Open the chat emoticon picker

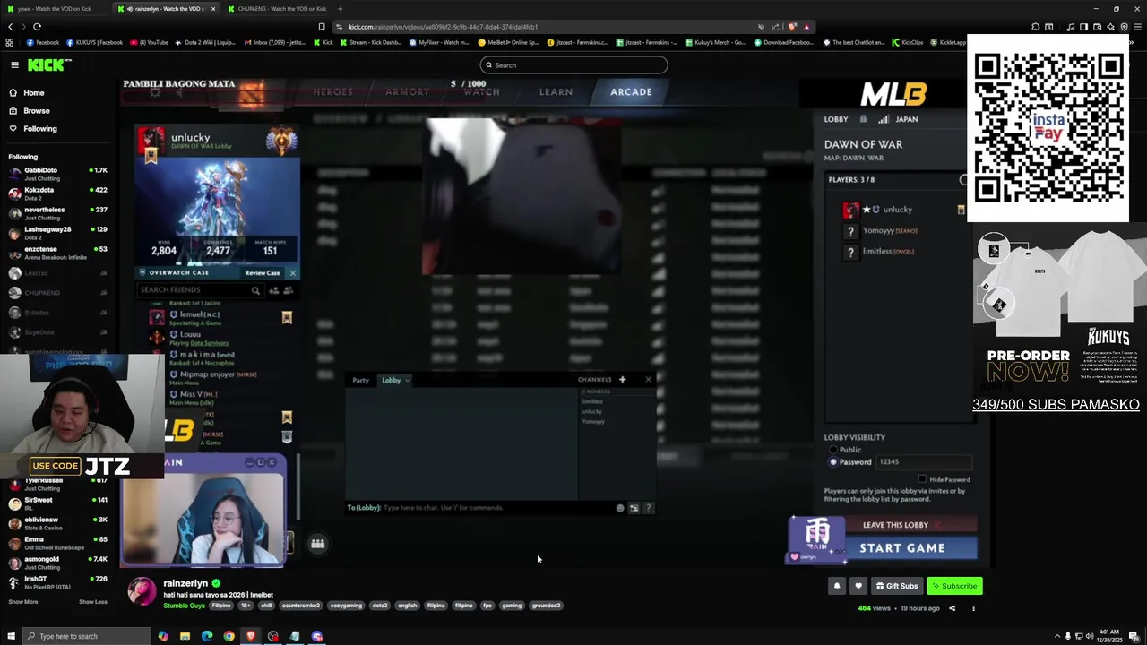[x=620, y=508]
